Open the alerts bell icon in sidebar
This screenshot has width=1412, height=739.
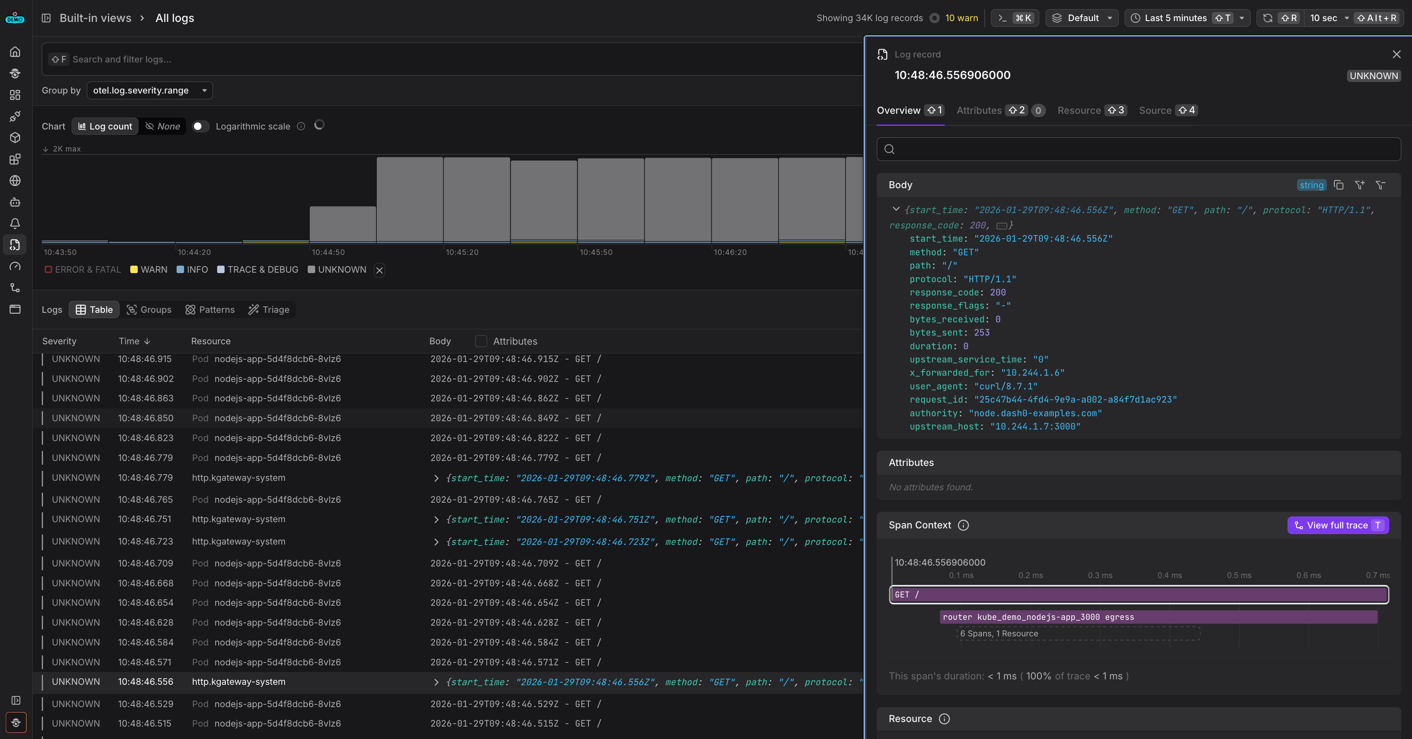click(15, 223)
